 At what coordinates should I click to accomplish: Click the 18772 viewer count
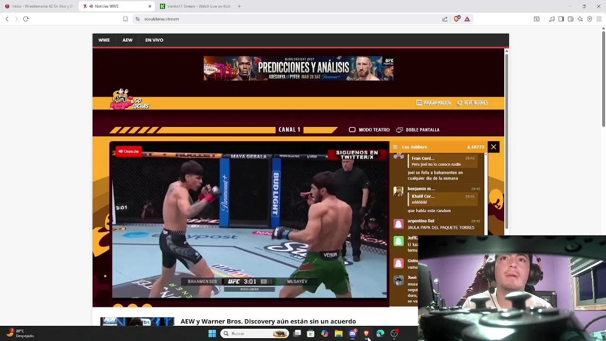coord(475,147)
